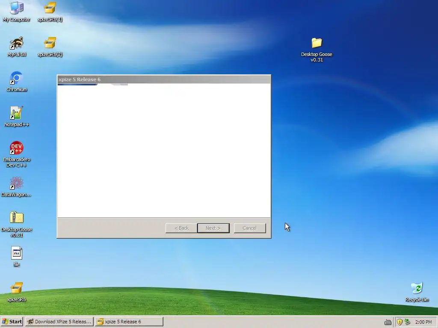Open the Windows Start menu
The height and width of the screenshot is (328, 438).
coord(12,322)
